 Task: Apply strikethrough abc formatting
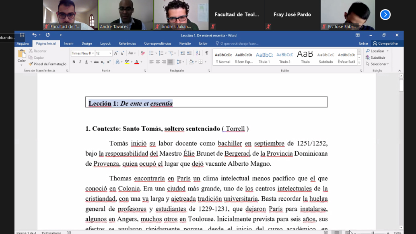pos(96,62)
